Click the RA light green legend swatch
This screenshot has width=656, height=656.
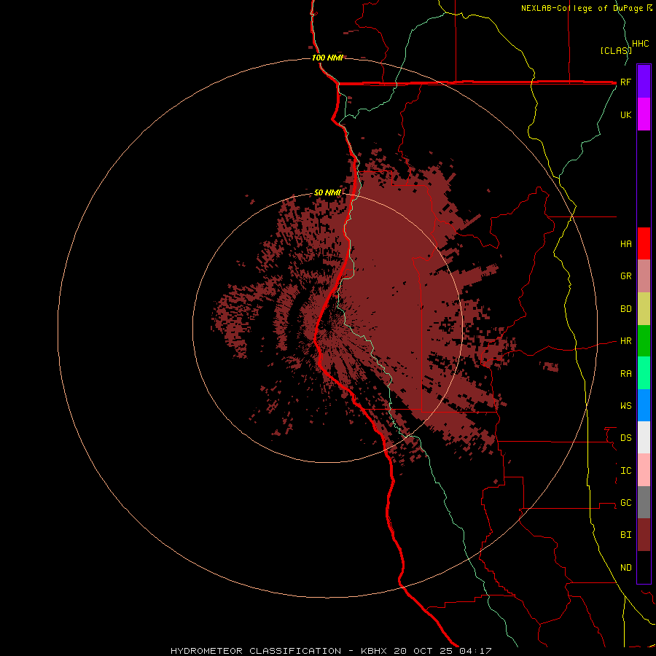coord(644,373)
